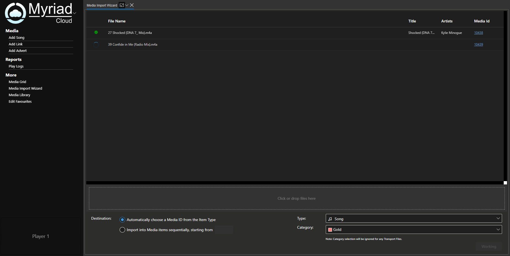Image resolution: width=510 pixels, height=256 pixels.
Task: Click the music note icon in Type selector
Action: coord(330,219)
